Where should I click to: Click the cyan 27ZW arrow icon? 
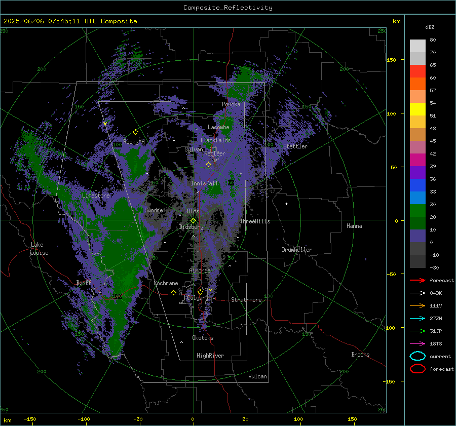point(417,318)
